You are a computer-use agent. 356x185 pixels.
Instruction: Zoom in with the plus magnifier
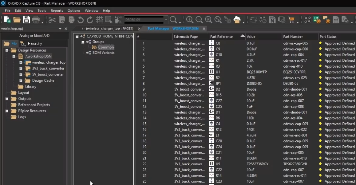[x=190, y=20]
